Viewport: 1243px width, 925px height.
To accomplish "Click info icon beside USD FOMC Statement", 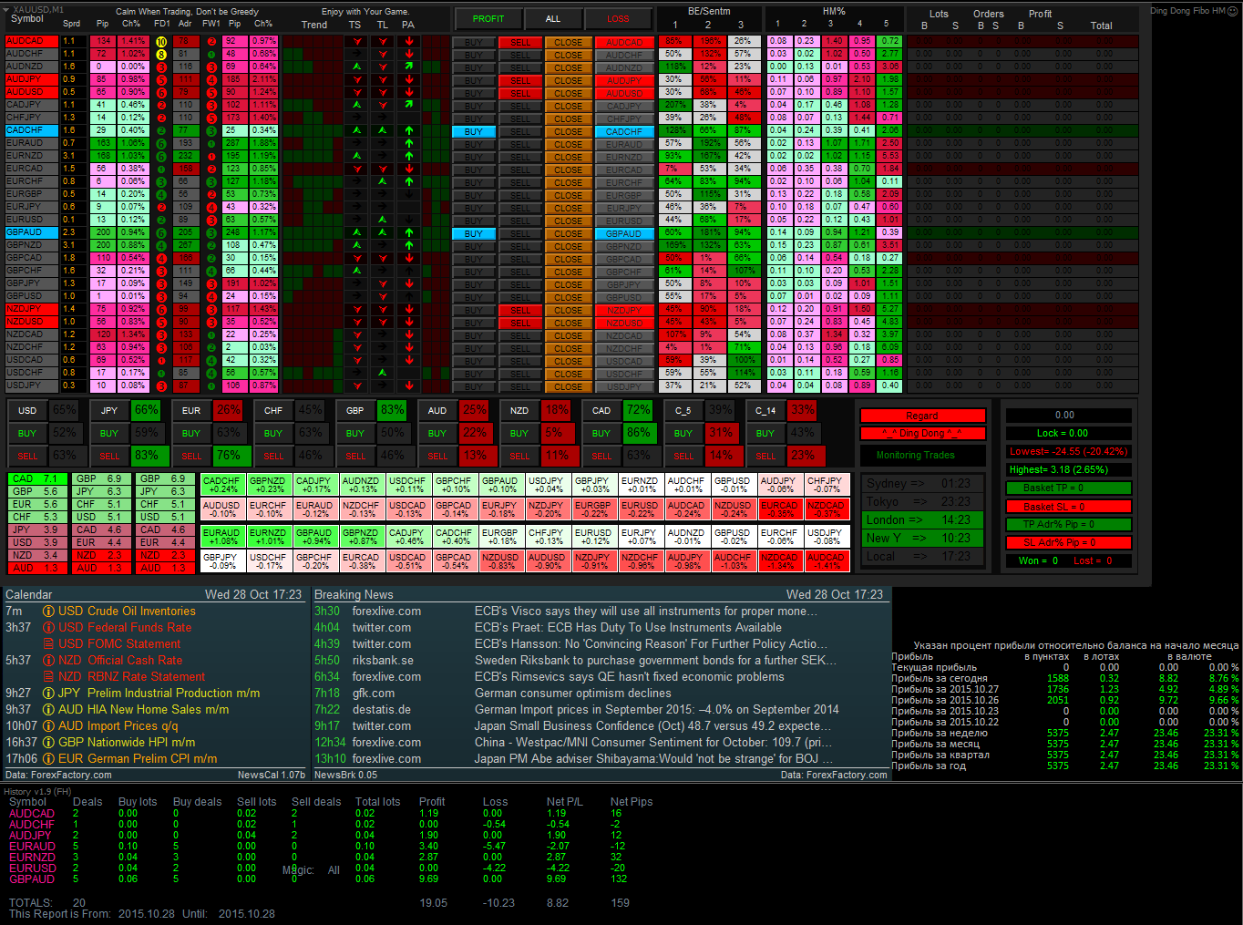I will pyautogui.click(x=48, y=644).
